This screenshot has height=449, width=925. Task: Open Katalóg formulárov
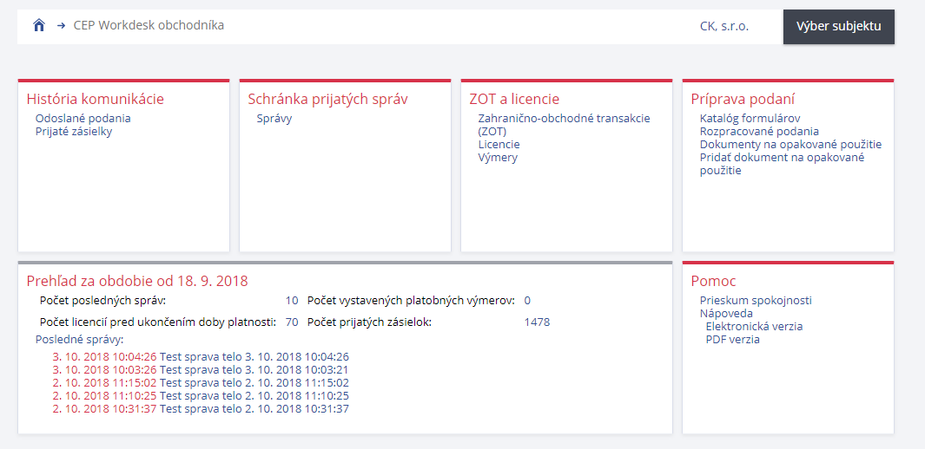(750, 118)
